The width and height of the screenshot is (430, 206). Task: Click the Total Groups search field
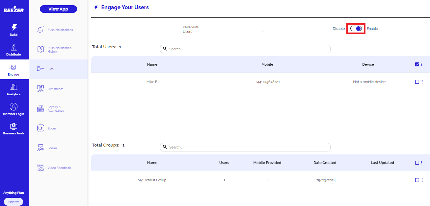pos(245,147)
